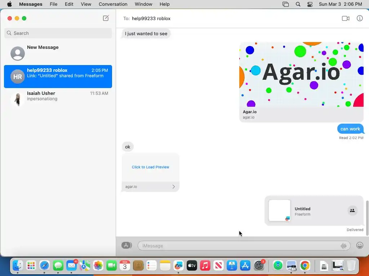Screen dimensions: 369x276
Task: Click the Messages Dock icon
Action: (58, 266)
